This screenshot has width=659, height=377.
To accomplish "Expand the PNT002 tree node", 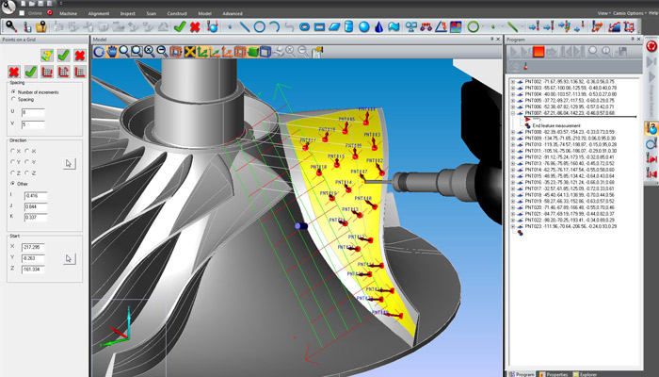I will (x=512, y=82).
